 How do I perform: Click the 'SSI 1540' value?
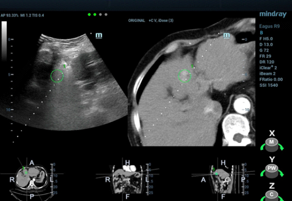click(x=269, y=85)
